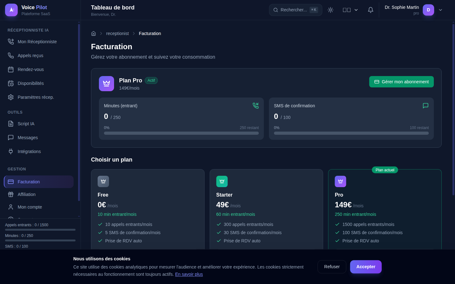Toggle the light/dark theme sun icon
The image size is (455, 284).
pos(331,10)
